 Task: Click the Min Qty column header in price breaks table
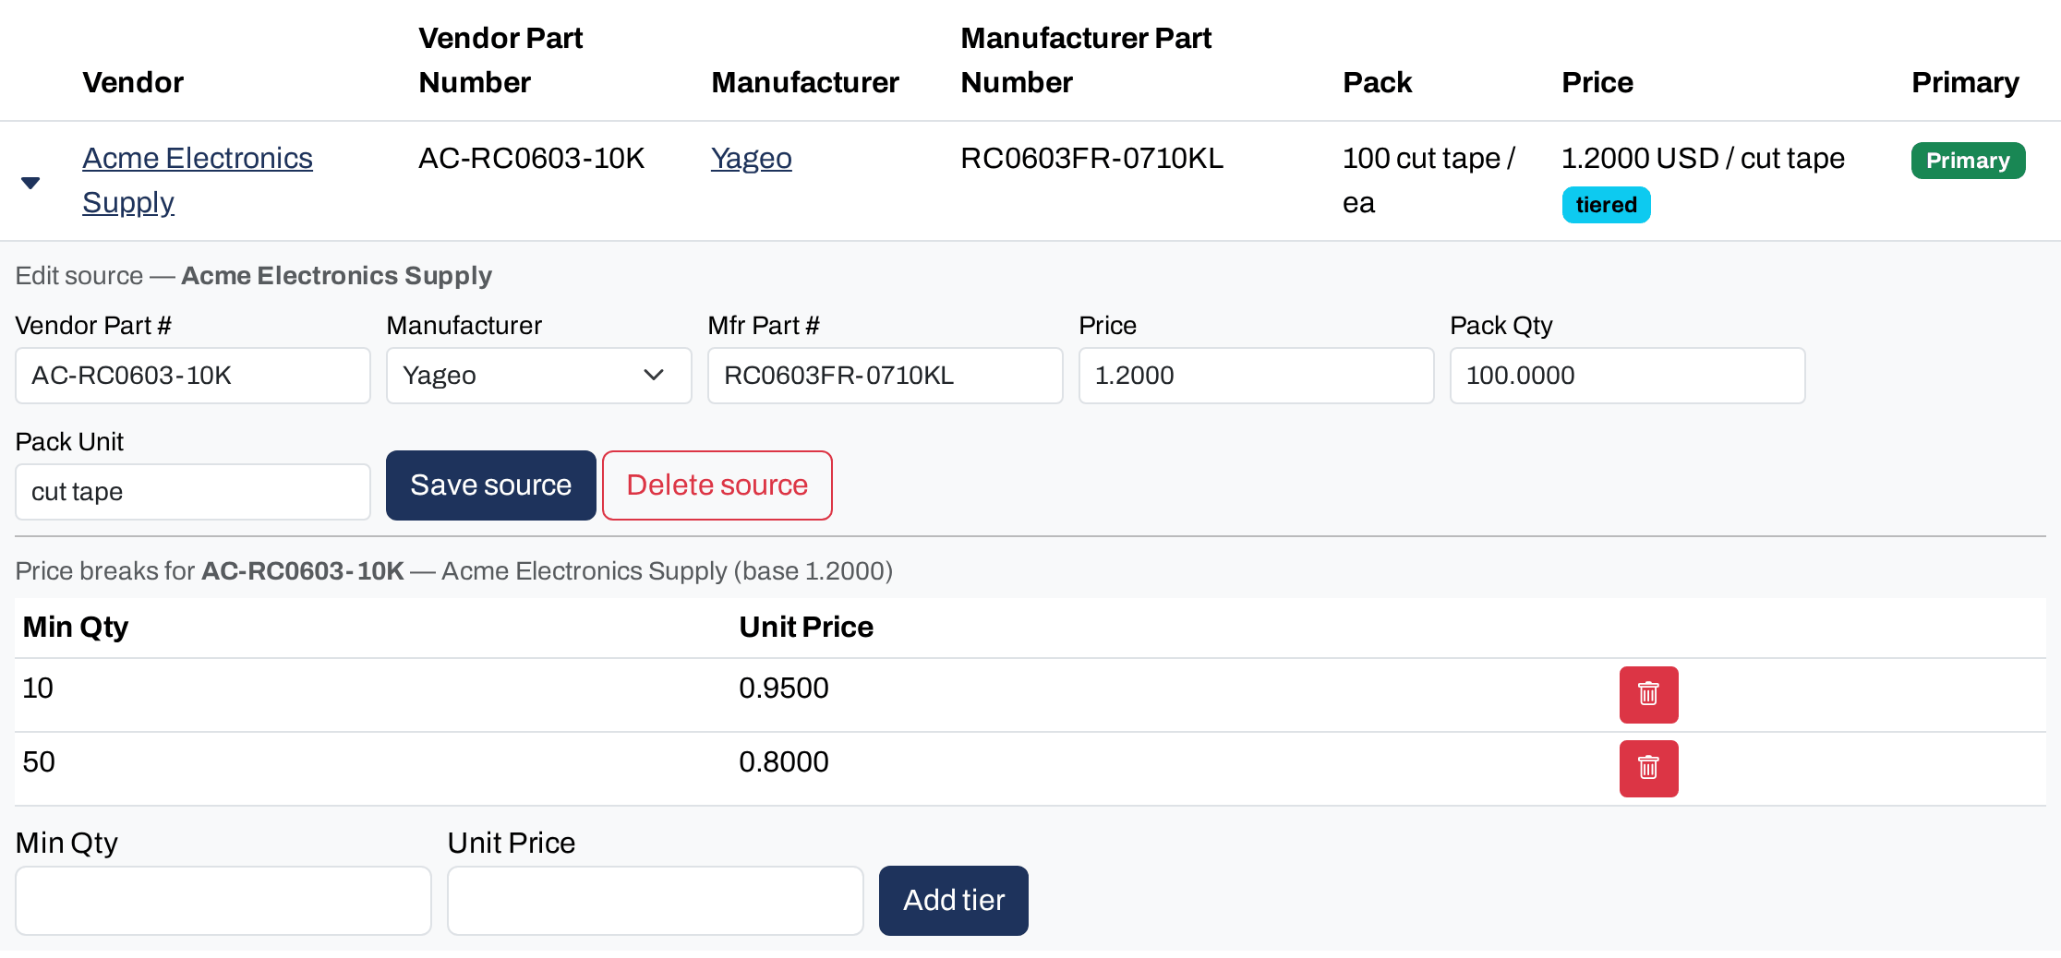click(x=76, y=627)
